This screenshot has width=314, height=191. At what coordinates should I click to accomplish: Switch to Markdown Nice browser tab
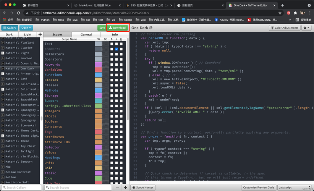tap(97, 5)
